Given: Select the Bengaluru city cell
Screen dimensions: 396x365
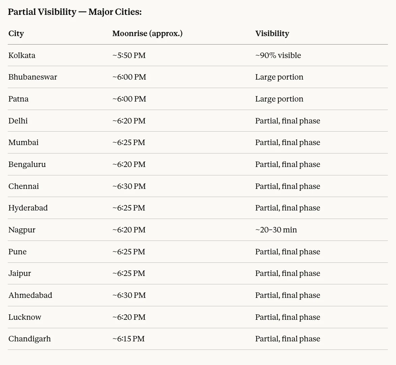Looking at the screenshot, I should point(27,164).
